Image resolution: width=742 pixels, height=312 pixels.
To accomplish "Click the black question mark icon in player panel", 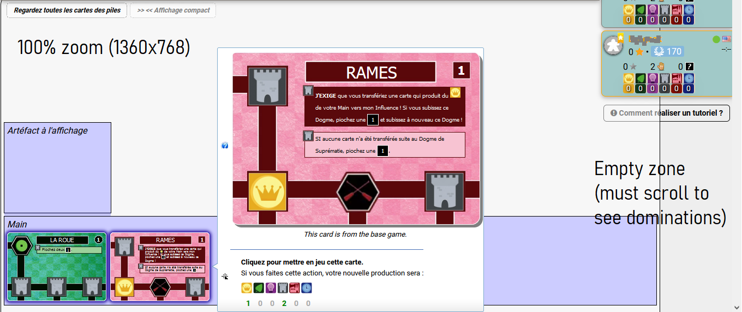I will pyautogui.click(x=690, y=67).
